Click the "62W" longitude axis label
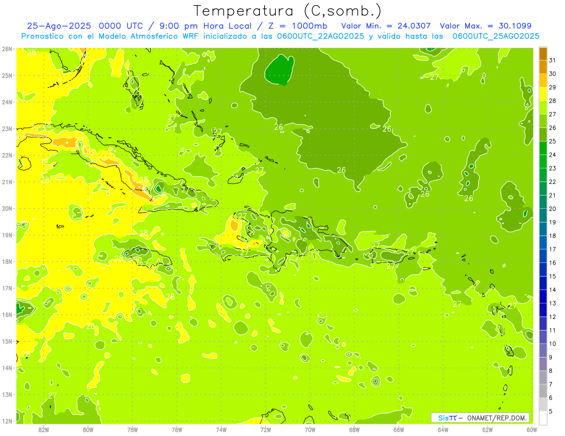 (487, 429)
